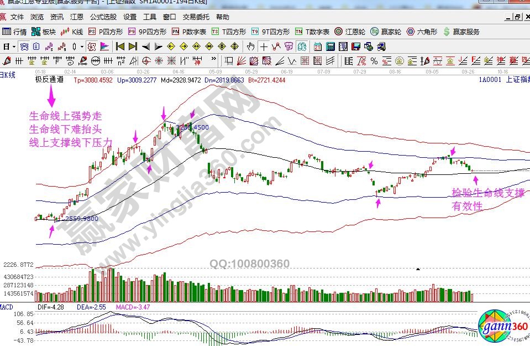Click the 赢家服务 dollar sign icon

(x=447, y=32)
